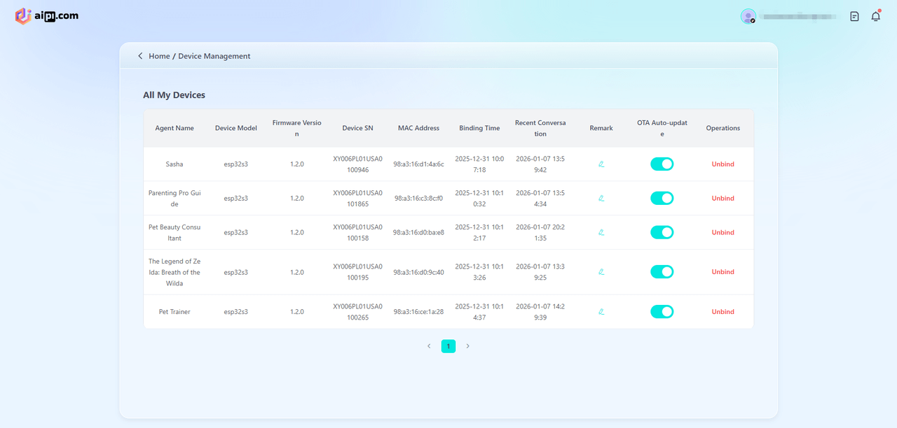Edit remark for Sasha device
The width and height of the screenshot is (897, 428).
(601, 164)
